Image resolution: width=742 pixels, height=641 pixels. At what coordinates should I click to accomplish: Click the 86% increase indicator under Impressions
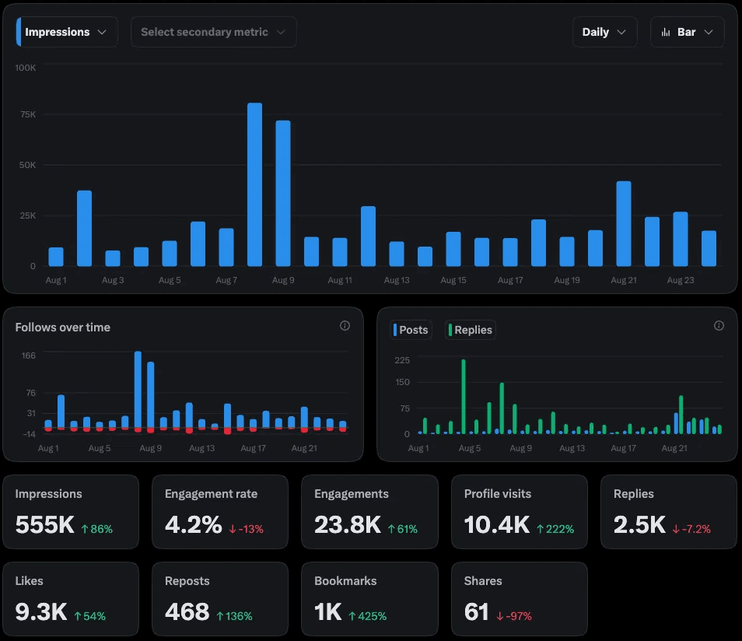(x=97, y=529)
